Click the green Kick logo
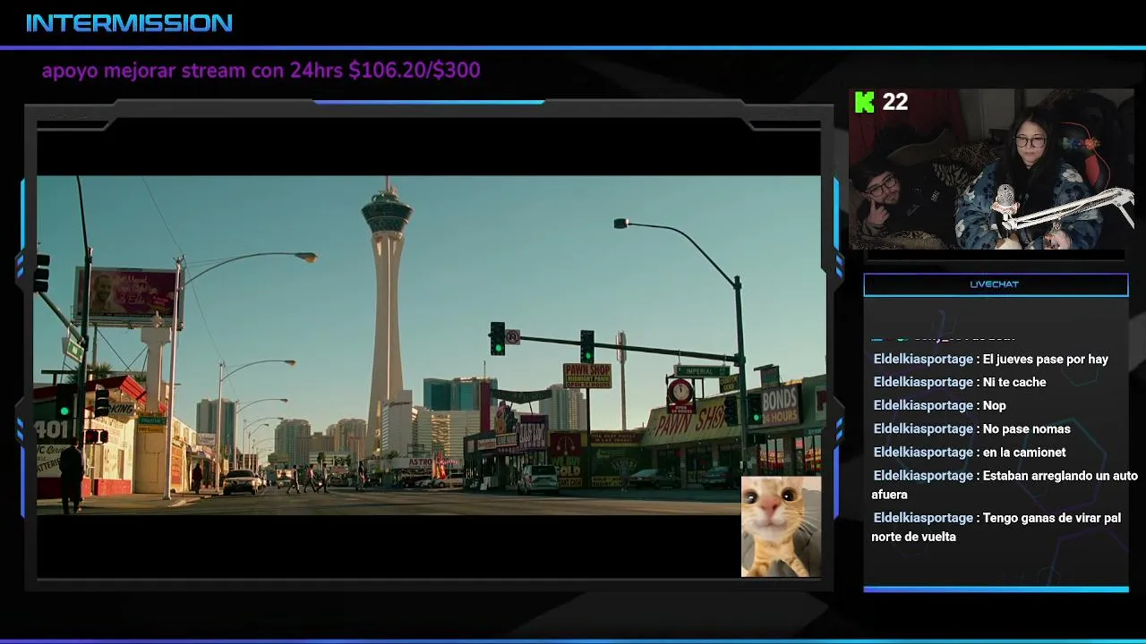Image resolution: width=1146 pixels, height=644 pixels. 864,102
